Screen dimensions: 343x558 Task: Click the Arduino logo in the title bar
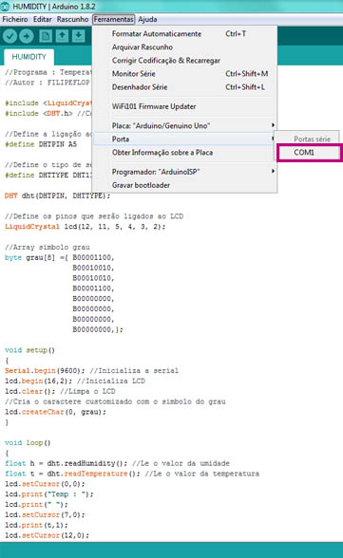click(x=5, y=7)
